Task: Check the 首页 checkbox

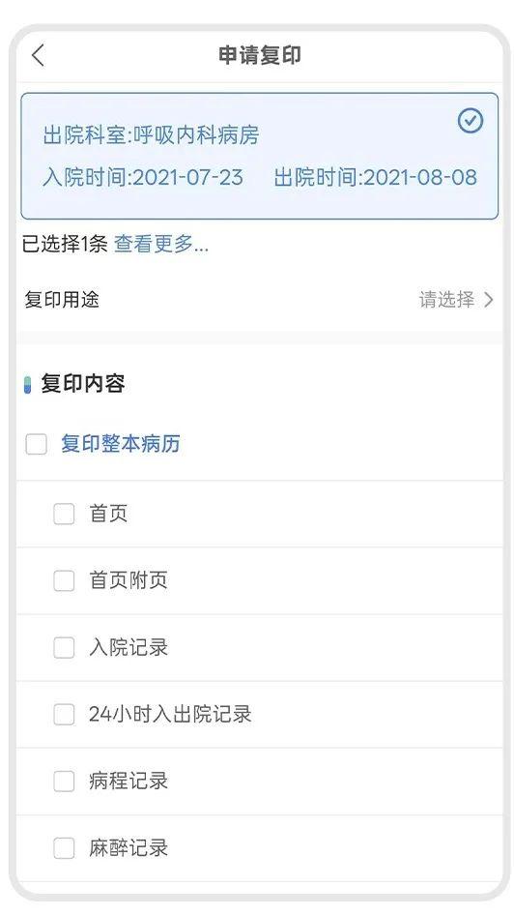Action: tap(64, 515)
